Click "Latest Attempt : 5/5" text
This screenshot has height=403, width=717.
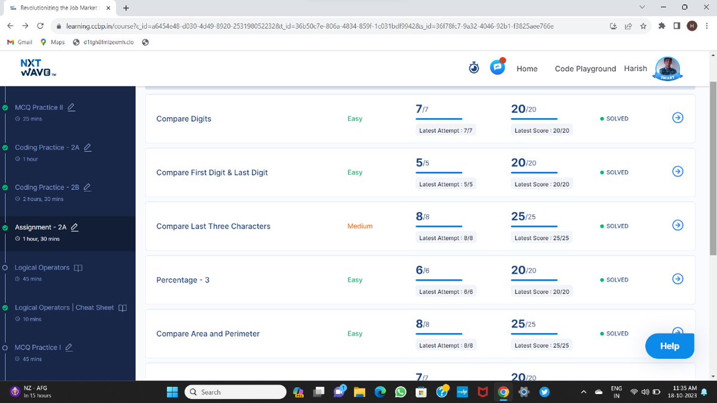pyautogui.click(x=446, y=184)
